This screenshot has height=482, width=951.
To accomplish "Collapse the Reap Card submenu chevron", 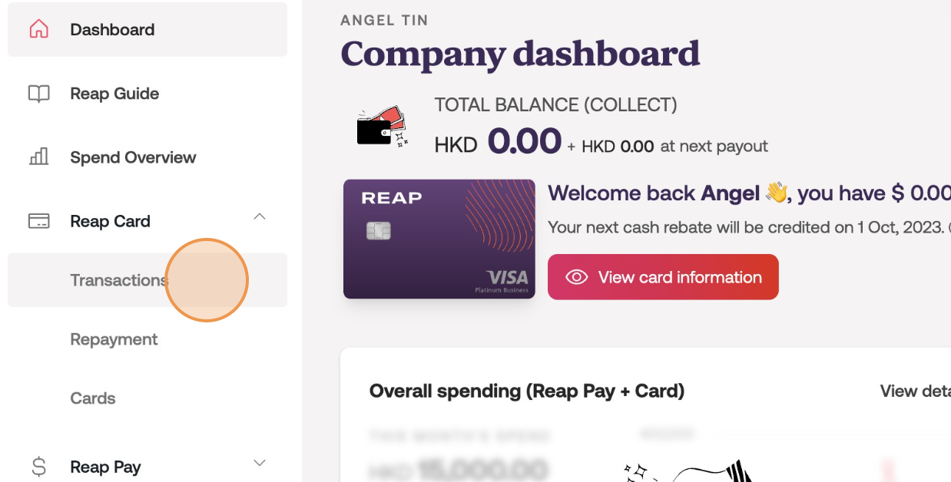I will [x=260, y=217].
